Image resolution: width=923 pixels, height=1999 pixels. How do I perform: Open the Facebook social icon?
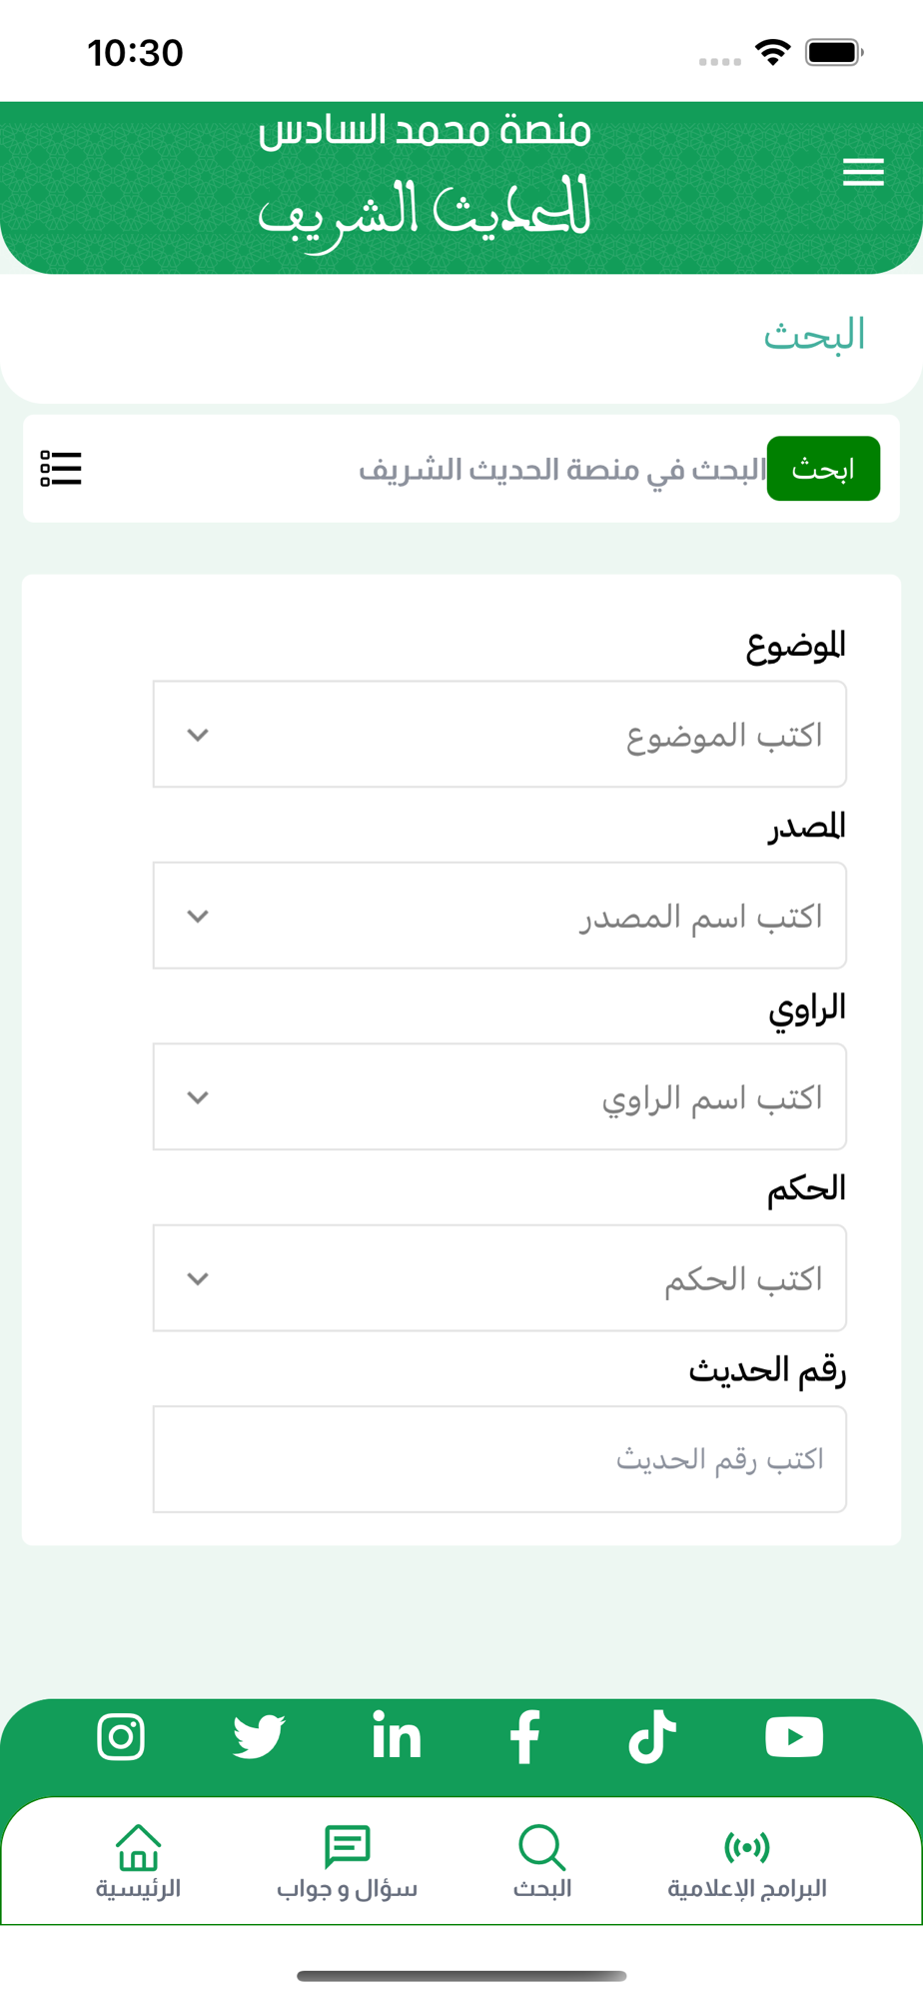point(524,1736)
